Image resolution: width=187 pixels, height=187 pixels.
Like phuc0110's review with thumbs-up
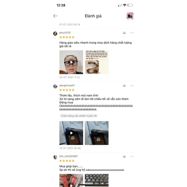[x=124, y=33]
